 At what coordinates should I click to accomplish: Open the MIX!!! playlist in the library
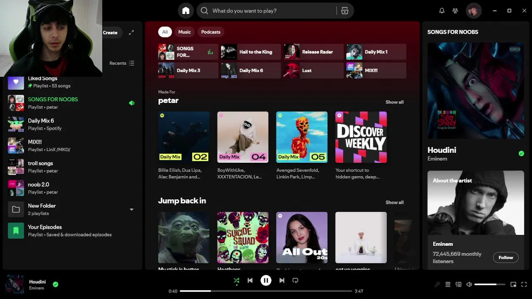click(x=73, y=145)
